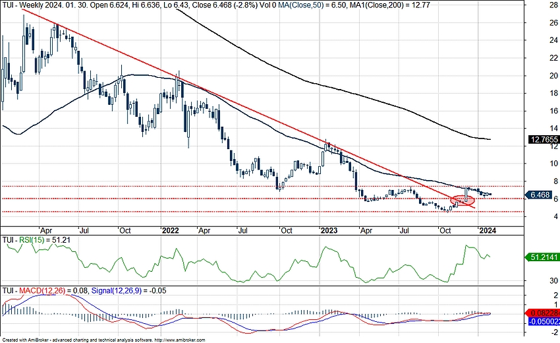This screenshot has height=343, width=560.
Task: Click the 'Signal(12,26,9) = -0.05' label
Action: (x=128, y=290)
